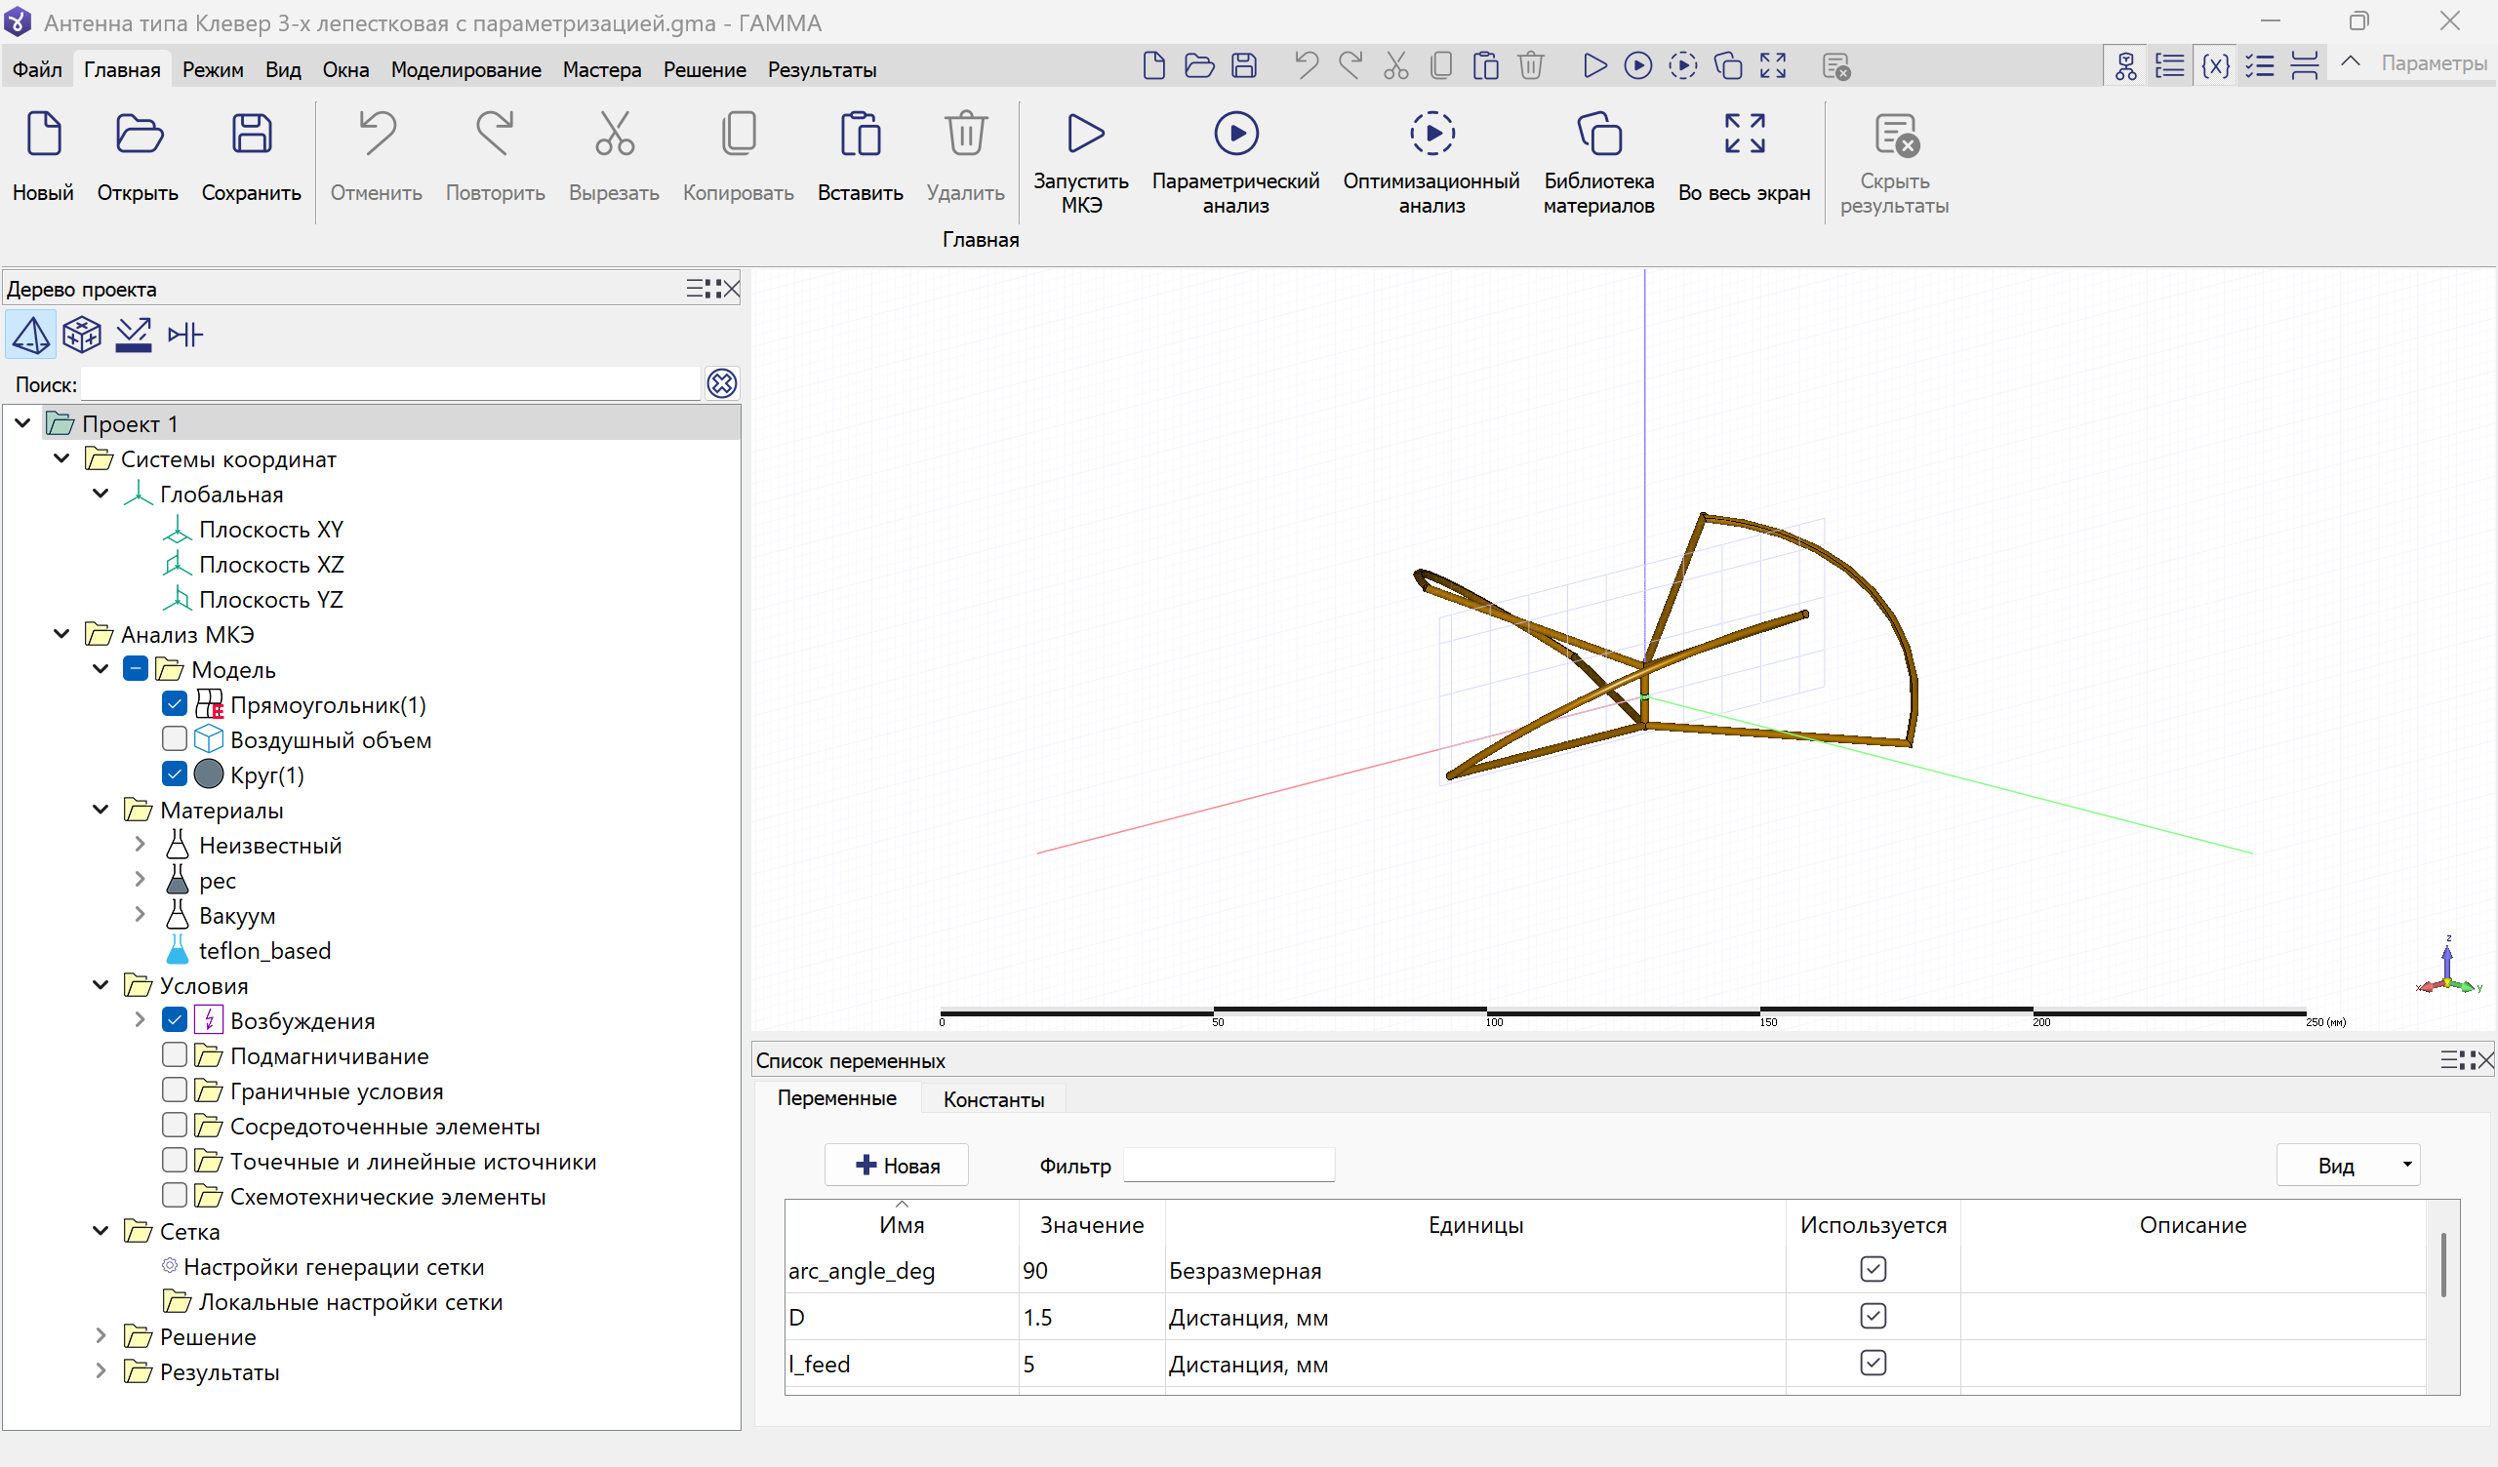Clear the search with the circled X icon
This screenshot has width=2498, height=1467.
(x=722, y=383)
